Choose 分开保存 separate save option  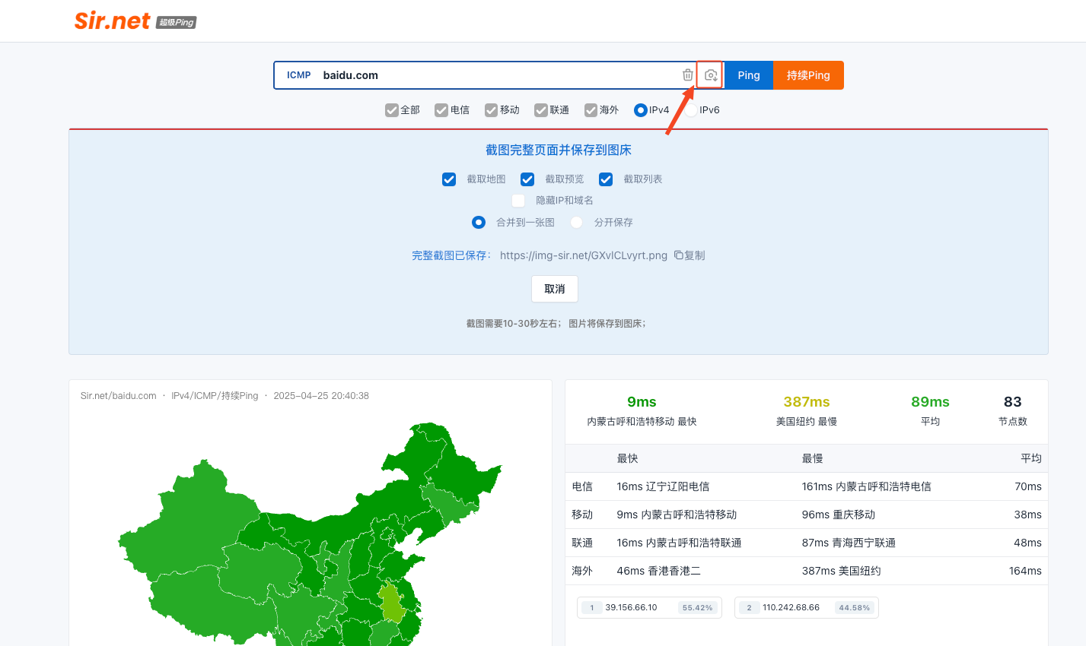coord(577,223)
